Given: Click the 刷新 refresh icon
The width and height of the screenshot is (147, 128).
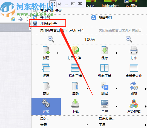Looking at the screenshot, I should pyautogui.click(x=134, y=86).
